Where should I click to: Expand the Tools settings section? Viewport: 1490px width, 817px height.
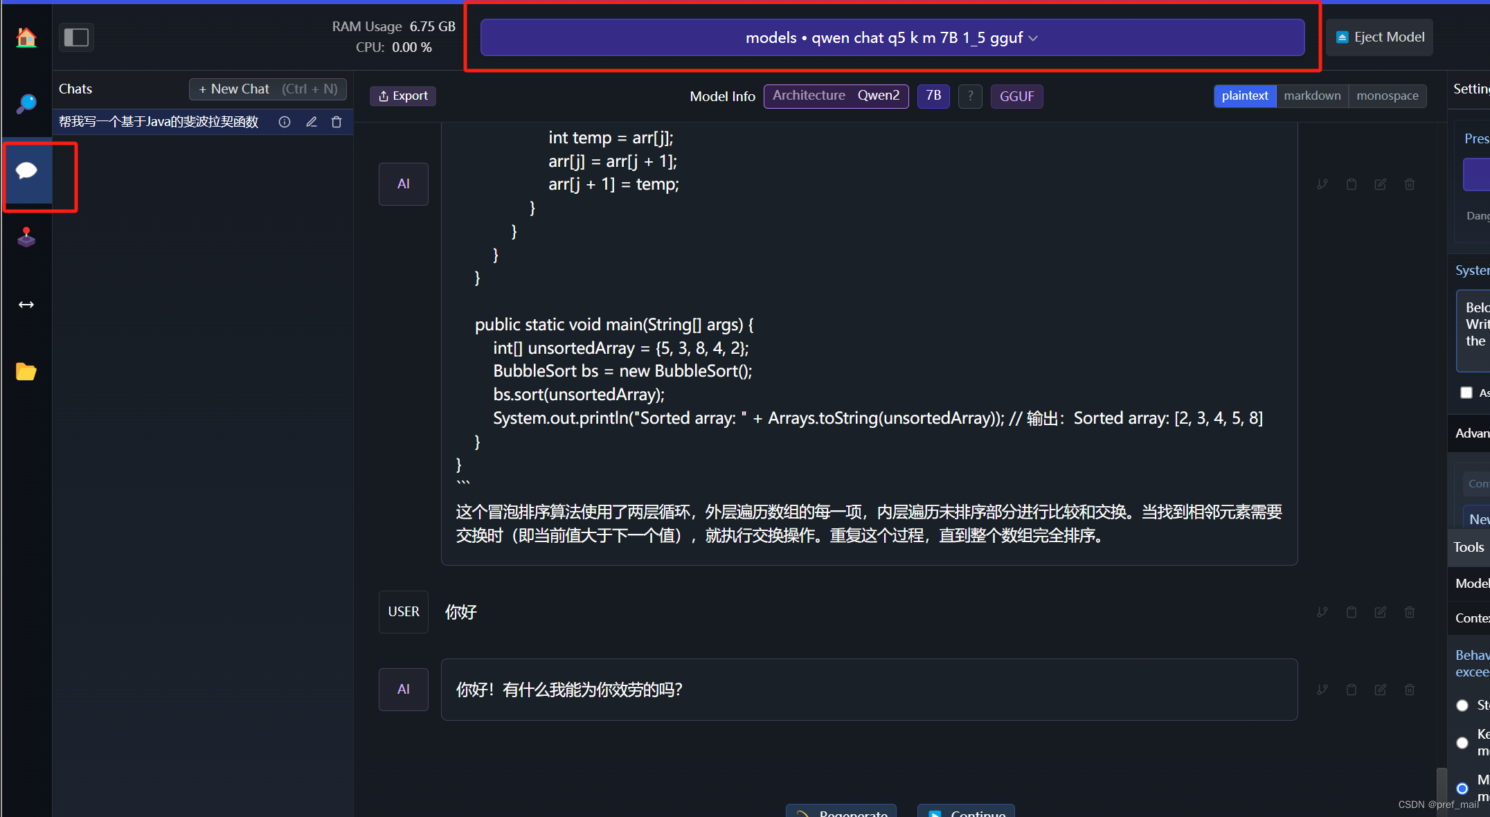1468,548
